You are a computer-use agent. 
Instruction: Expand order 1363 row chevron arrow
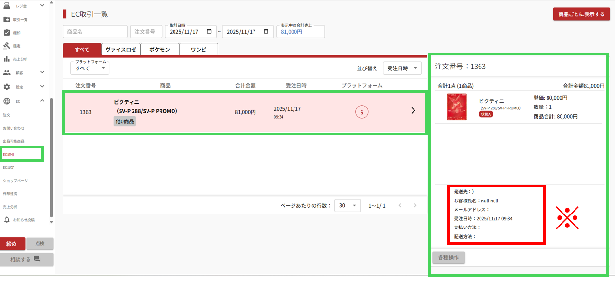click(x=413, y=111)
